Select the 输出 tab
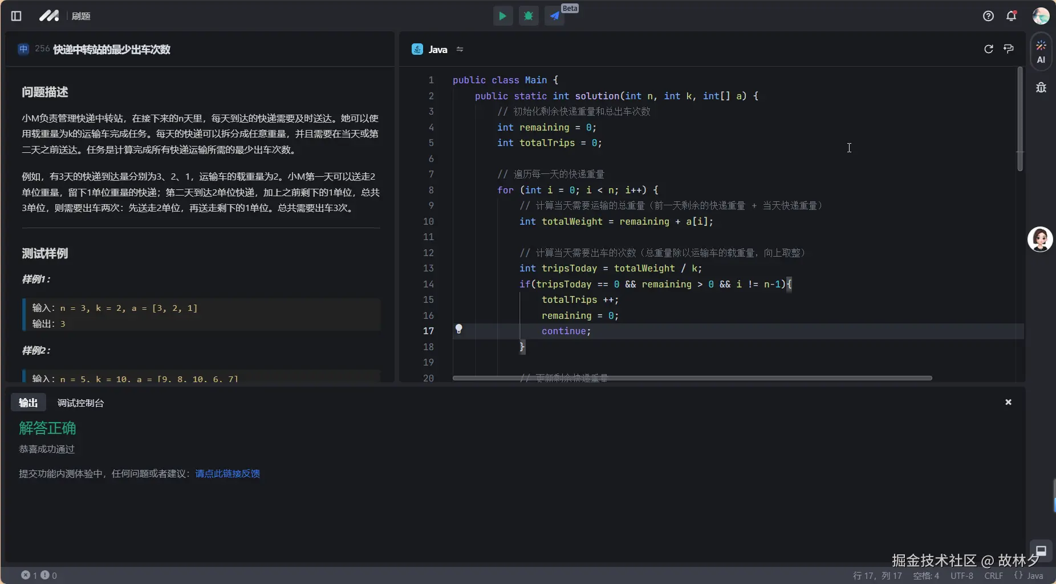Viewport: 1056px width, 584px height. (28, 403)
